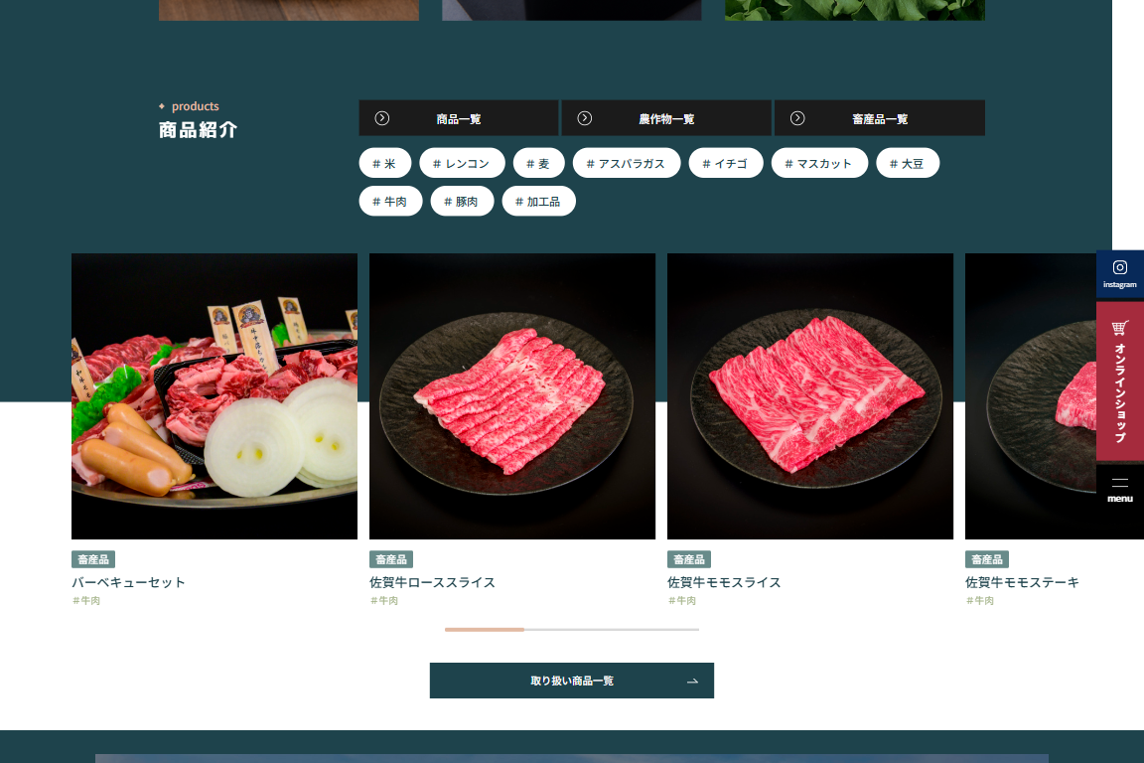Click the carousel progress scrollbar
This screenshot has height=763, width=1144.
(x=571, y=630)
